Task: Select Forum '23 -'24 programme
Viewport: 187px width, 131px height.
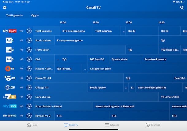Action: pos(78,78)
